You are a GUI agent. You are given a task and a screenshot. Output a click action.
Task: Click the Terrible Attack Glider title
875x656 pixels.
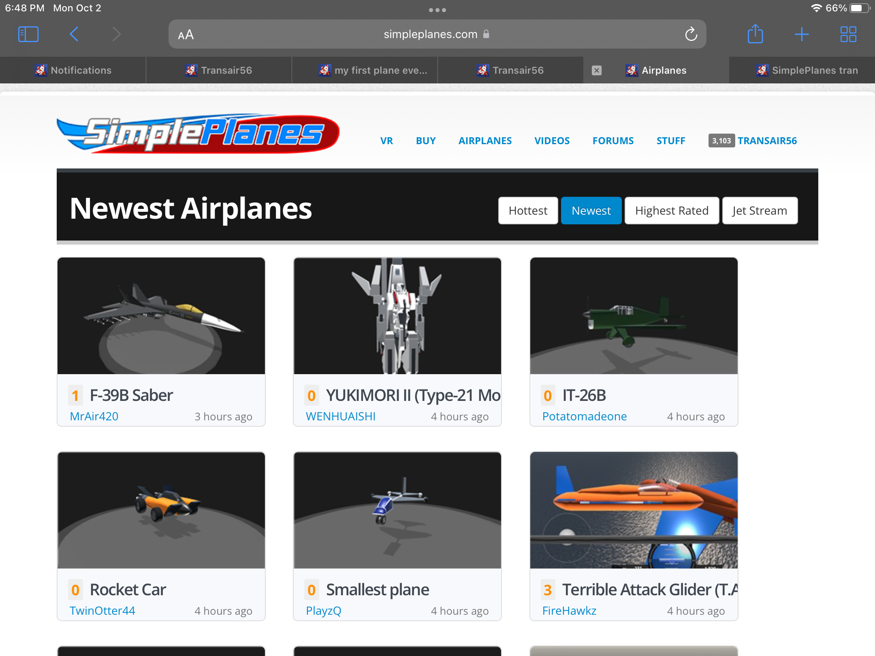coord(650,590)
